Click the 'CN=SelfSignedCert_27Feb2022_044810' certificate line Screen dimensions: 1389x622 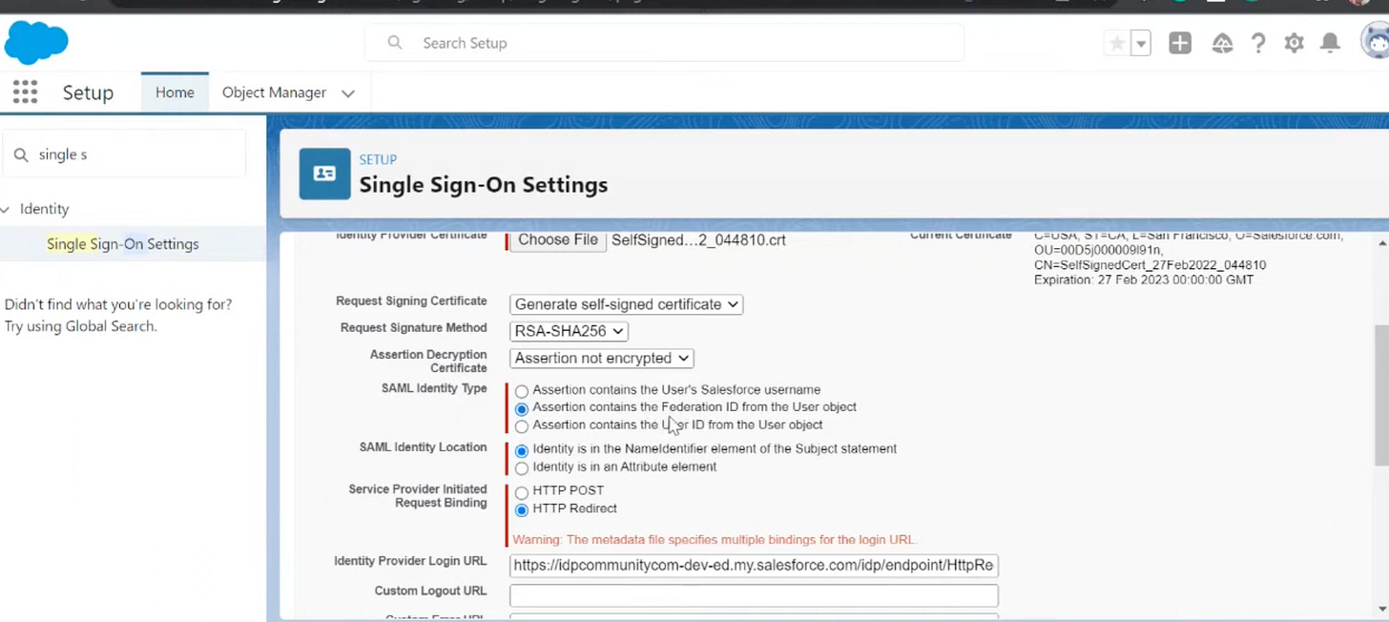pyautogui.click(x=1150, y=265)
